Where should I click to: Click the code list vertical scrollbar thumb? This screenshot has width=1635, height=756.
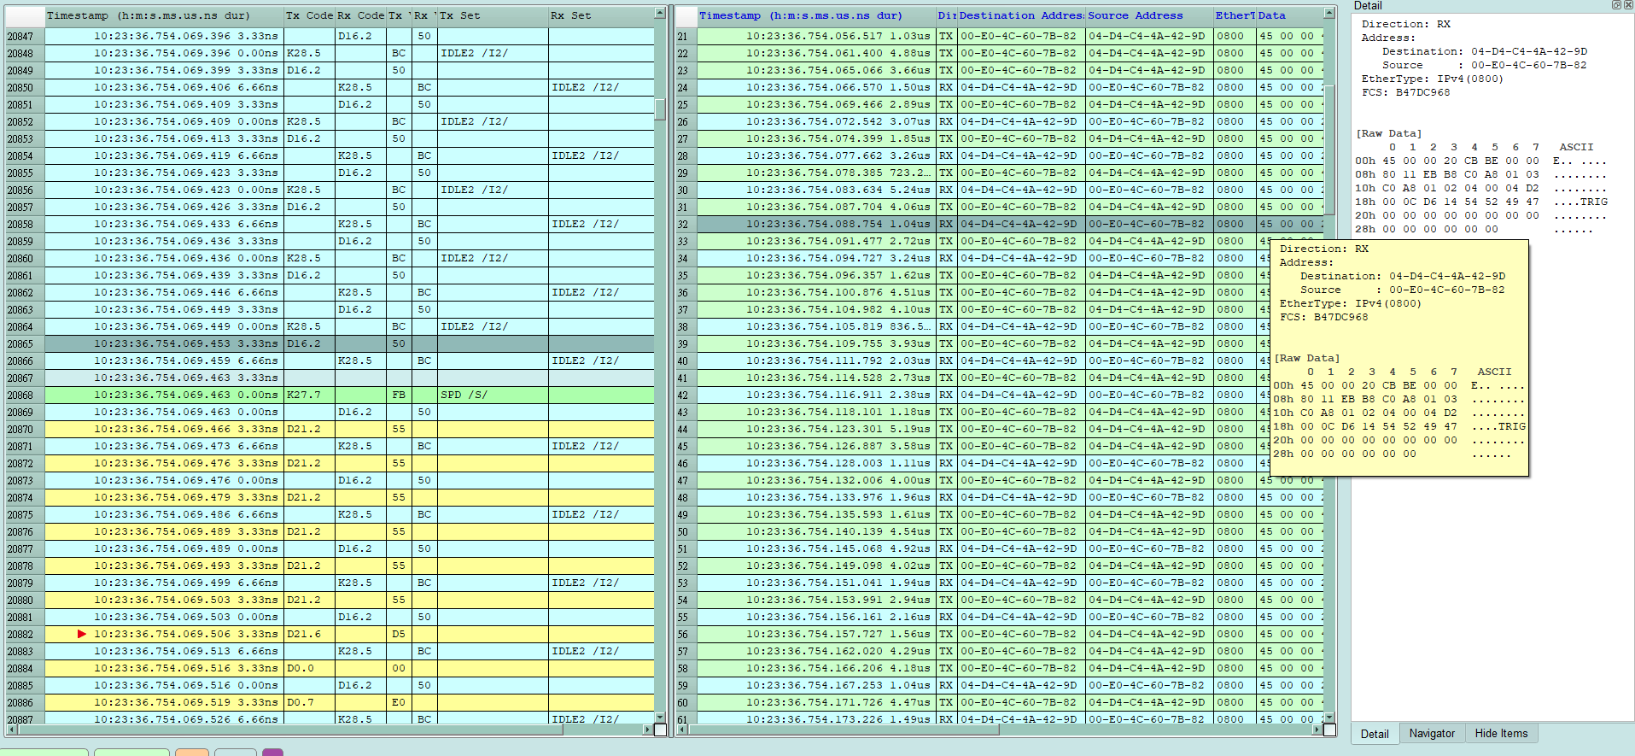660,108
